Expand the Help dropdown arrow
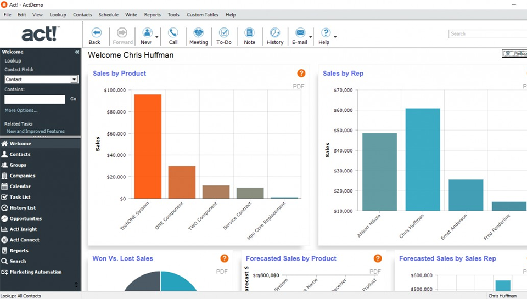Screen dimensions: 527x299 335,37
